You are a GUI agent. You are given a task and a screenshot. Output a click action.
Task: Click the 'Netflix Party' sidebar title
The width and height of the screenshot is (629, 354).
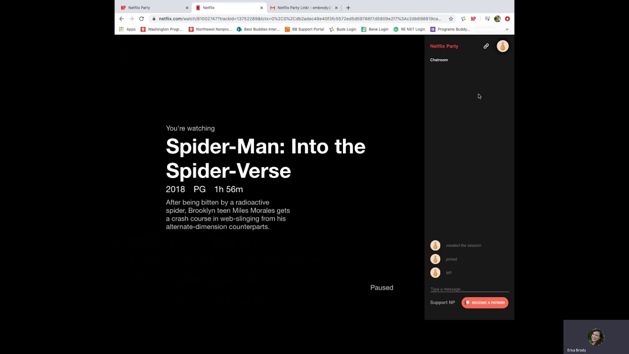click(444, 46)
